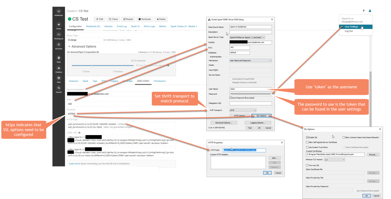Click the Description field in DSN Setup
Viewport: 391px width, 199px height.
[x=250, y=32]
